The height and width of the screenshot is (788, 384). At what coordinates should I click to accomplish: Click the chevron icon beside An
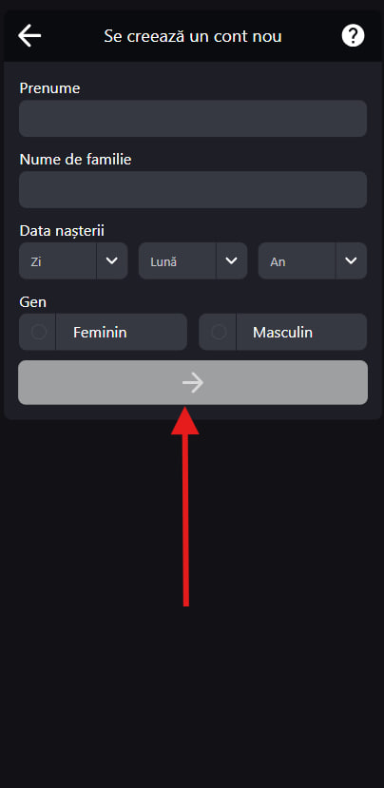pos(351,260)
